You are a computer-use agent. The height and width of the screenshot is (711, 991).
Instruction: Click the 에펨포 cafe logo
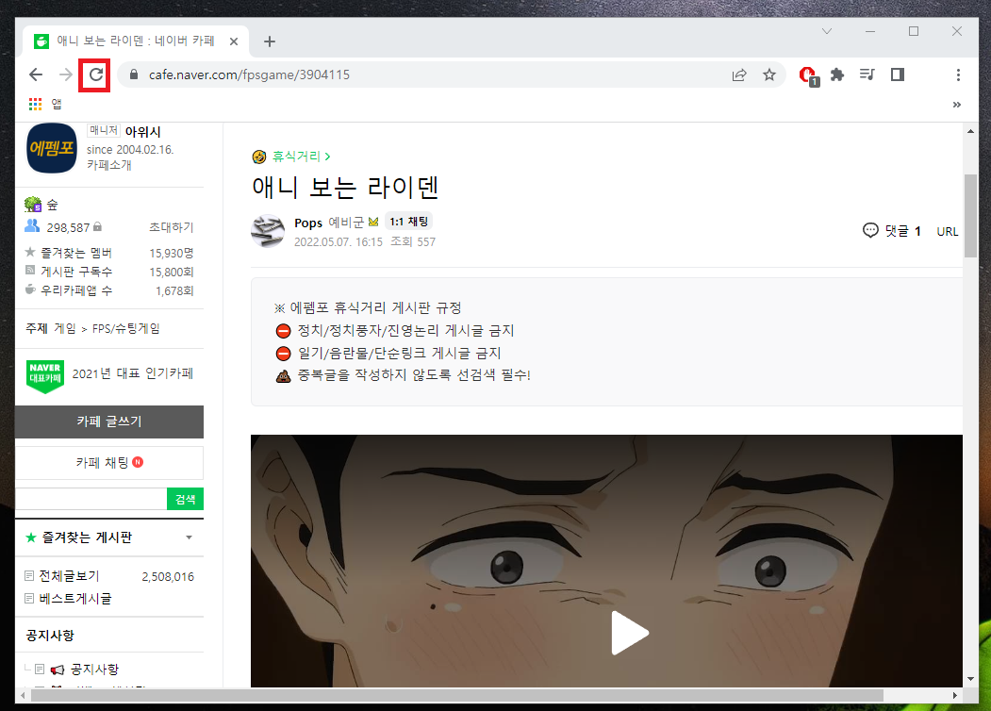(52, 148)
